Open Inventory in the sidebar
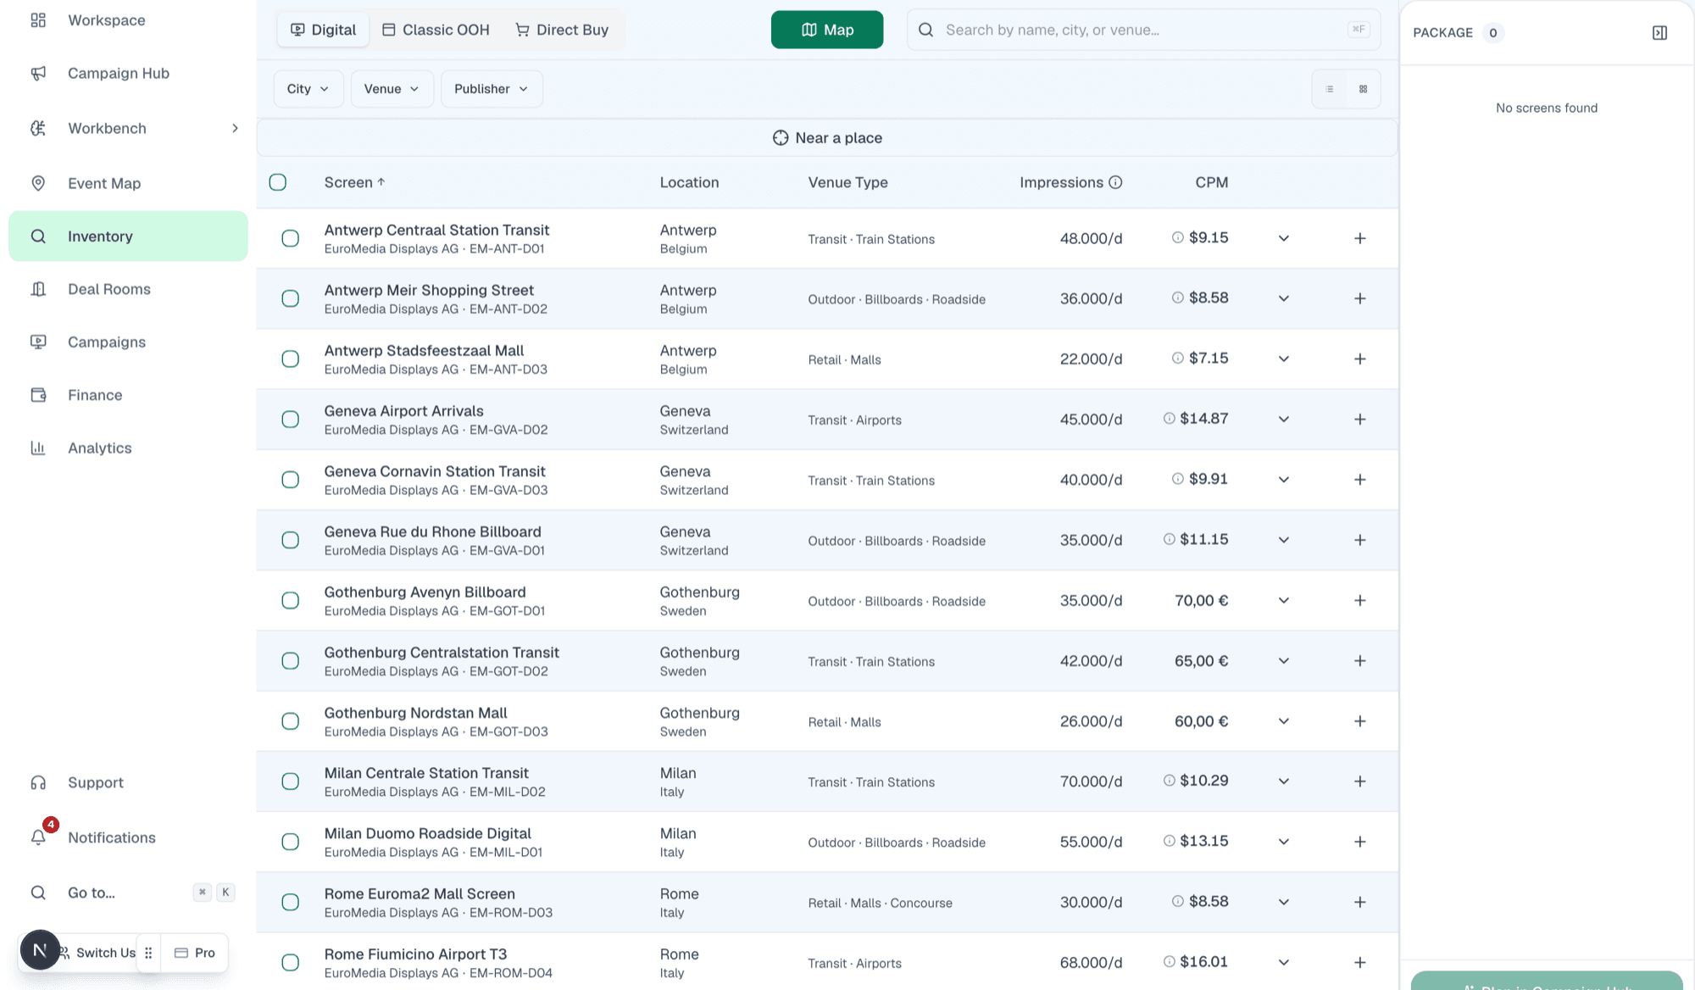Screen dimensions: 1695x990 click(128, 236)
